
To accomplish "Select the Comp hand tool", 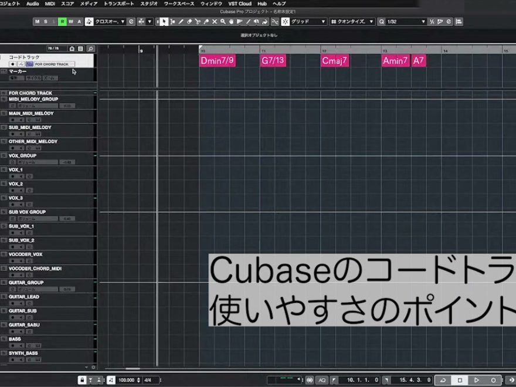I will (x=232, y=22).
